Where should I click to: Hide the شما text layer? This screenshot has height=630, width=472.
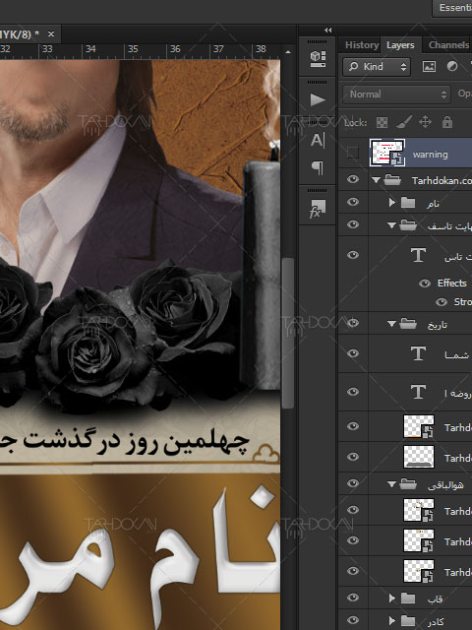(x=353, y=353)
